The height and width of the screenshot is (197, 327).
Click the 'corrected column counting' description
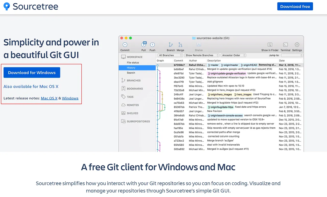(224, 136)
